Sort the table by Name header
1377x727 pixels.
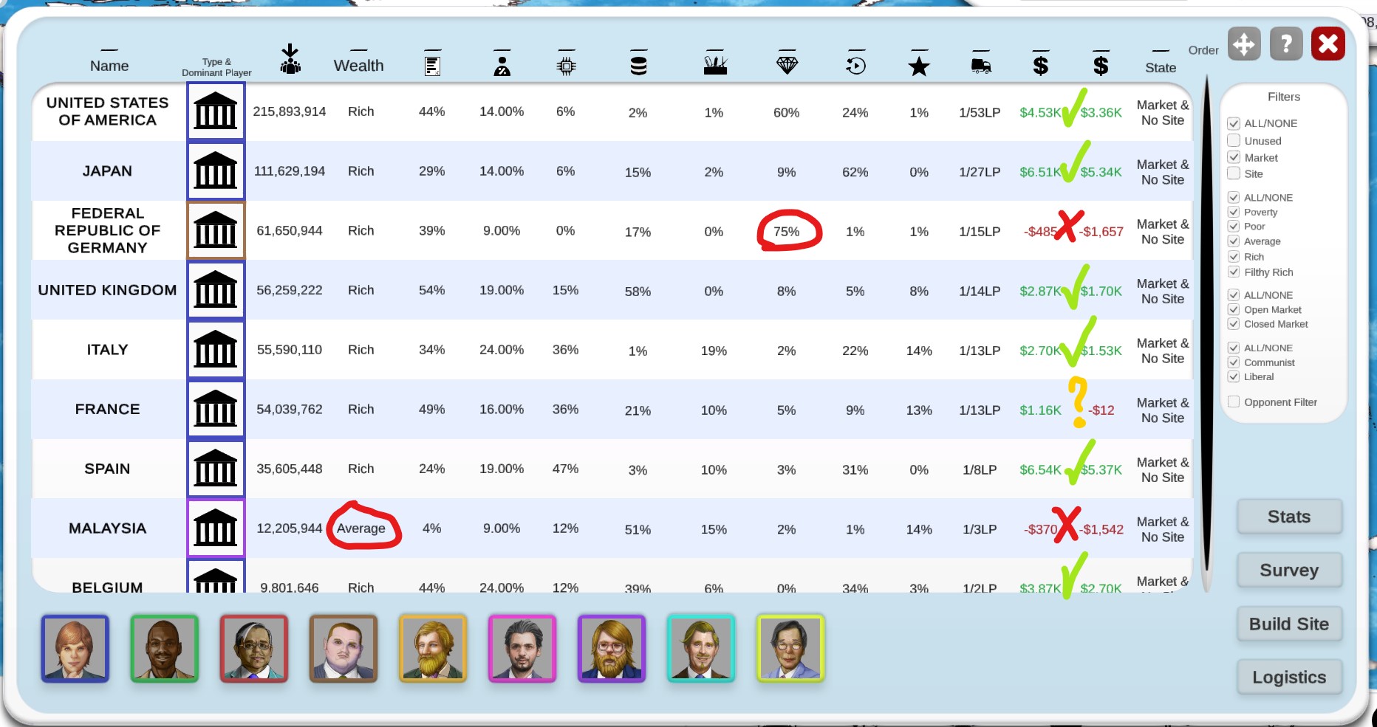109,66
